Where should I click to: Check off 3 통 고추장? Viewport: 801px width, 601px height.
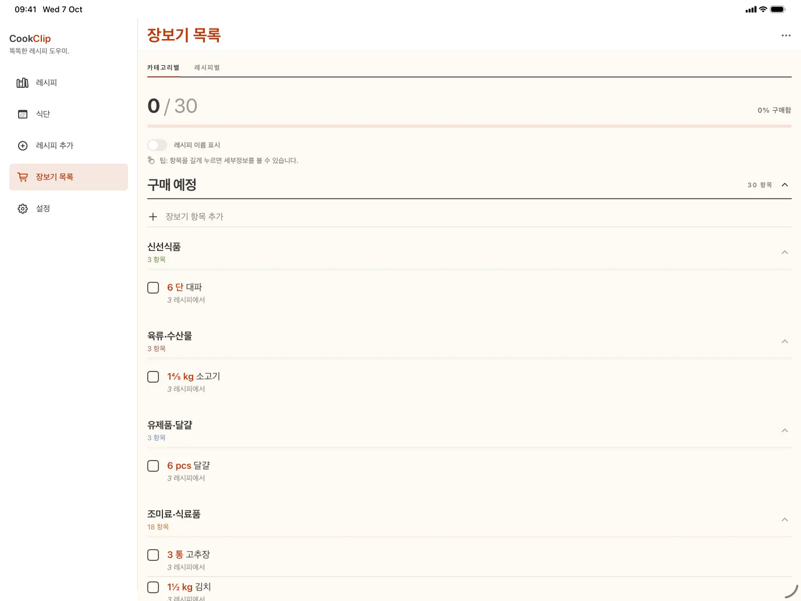tap(153, 555)
